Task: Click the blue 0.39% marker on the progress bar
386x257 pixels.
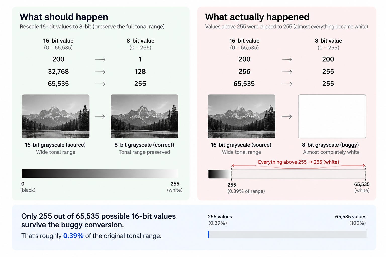Action: pos(208,234)
